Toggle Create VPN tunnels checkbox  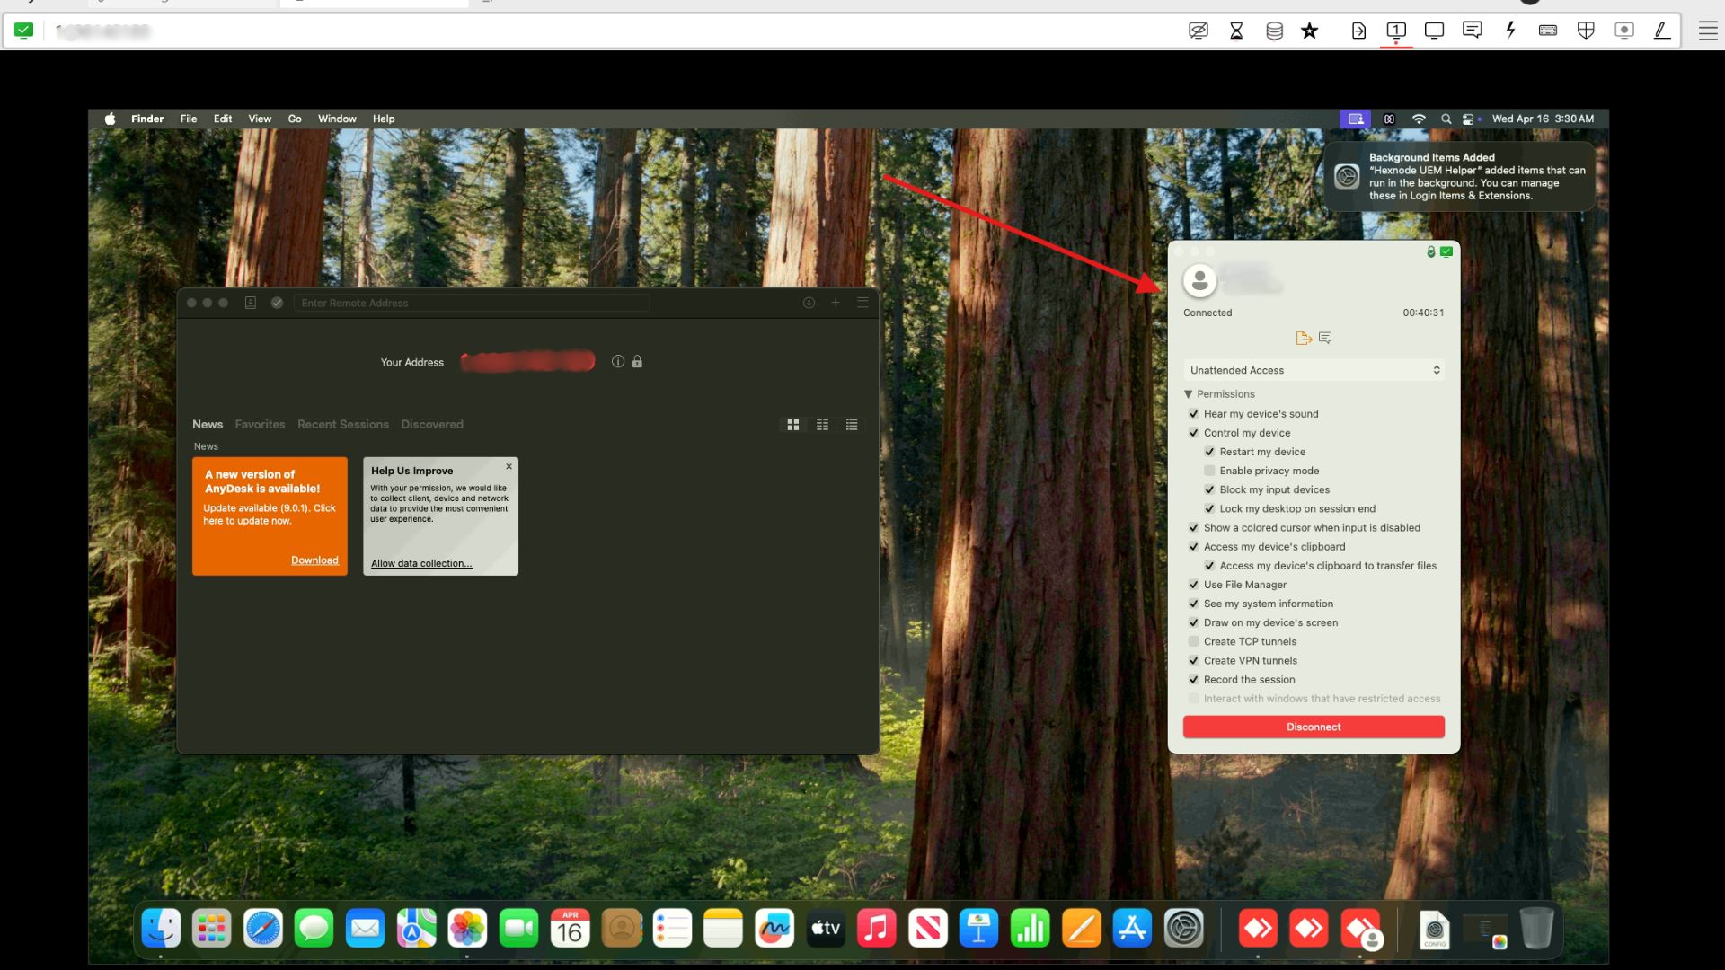tap(1194, 660)
